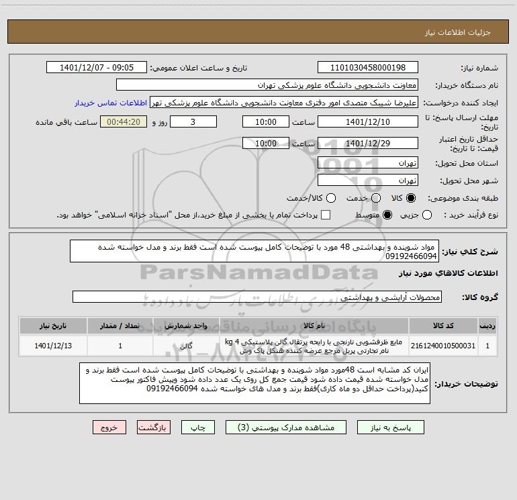Select the جزیی purchase type radio

pos(426,215)
